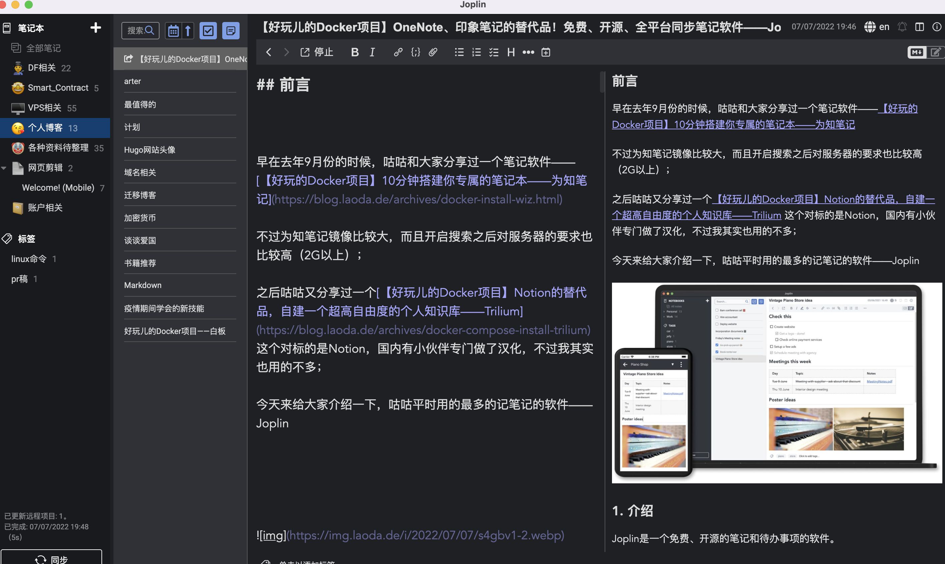
Task: Select the 个人博客 notebook
Action: point(45,128)
